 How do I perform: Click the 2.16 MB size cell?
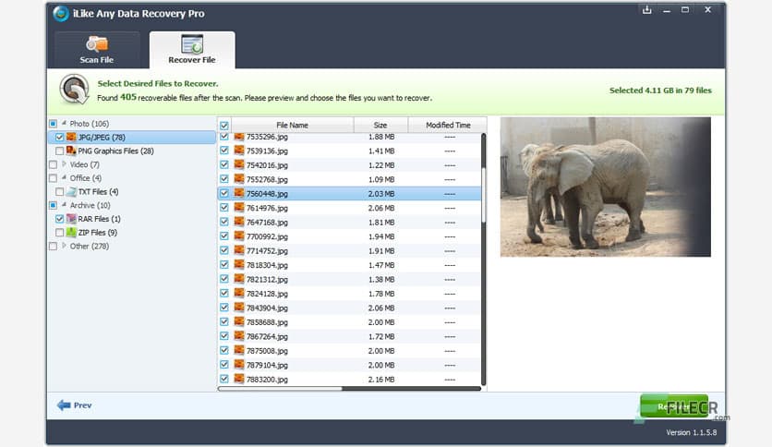point(381,380)
